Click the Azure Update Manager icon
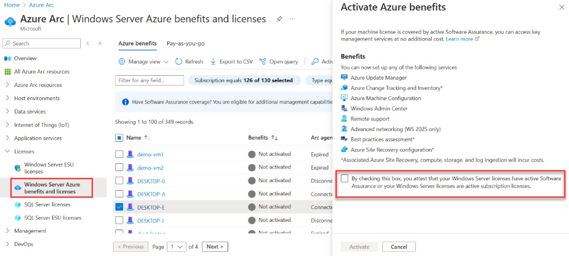Screen dimensions: 569x256 click(x=344, y=77)
